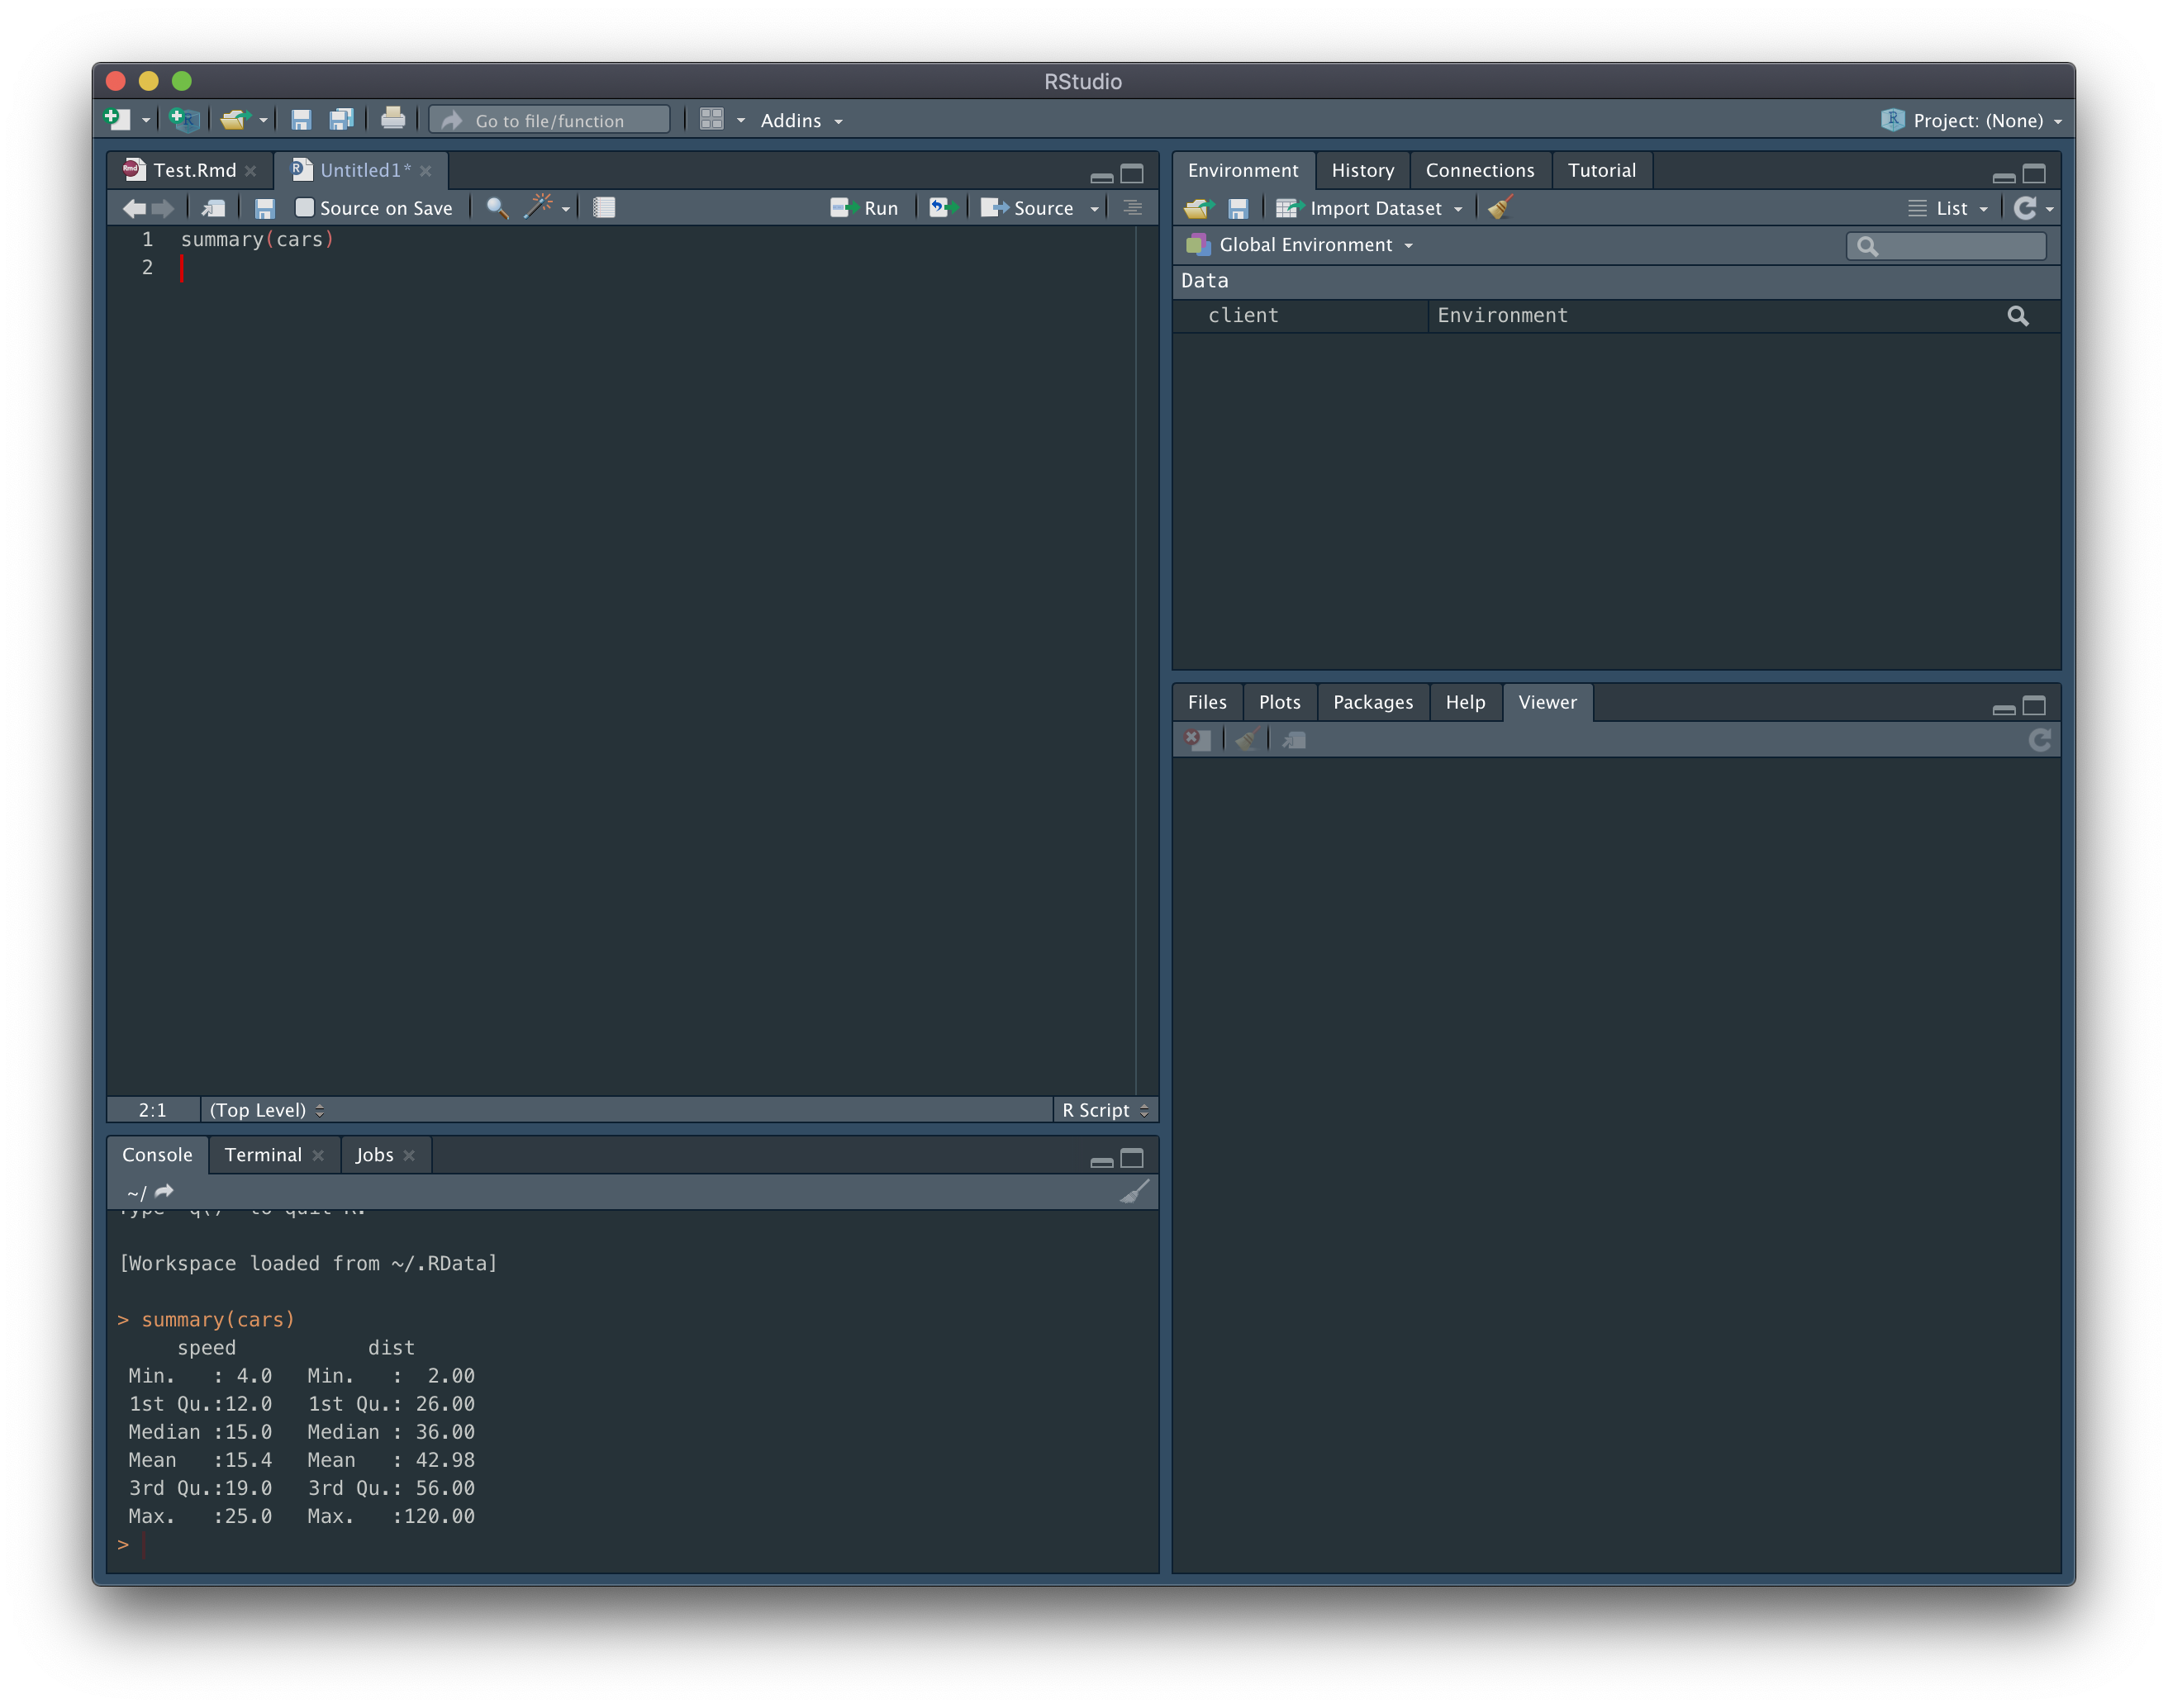Viewport: 2168px width, 1708px height.
Task: Click the show document outline icon
Action: (1133, 208)
